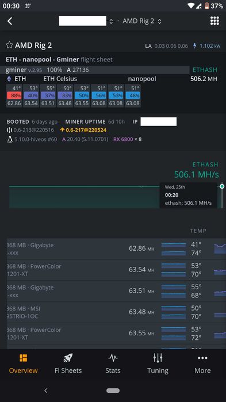Star AMD Rig 2 as favorite
Image resolution: width=226 pixels, height=402 pixels.
point(9,45)
